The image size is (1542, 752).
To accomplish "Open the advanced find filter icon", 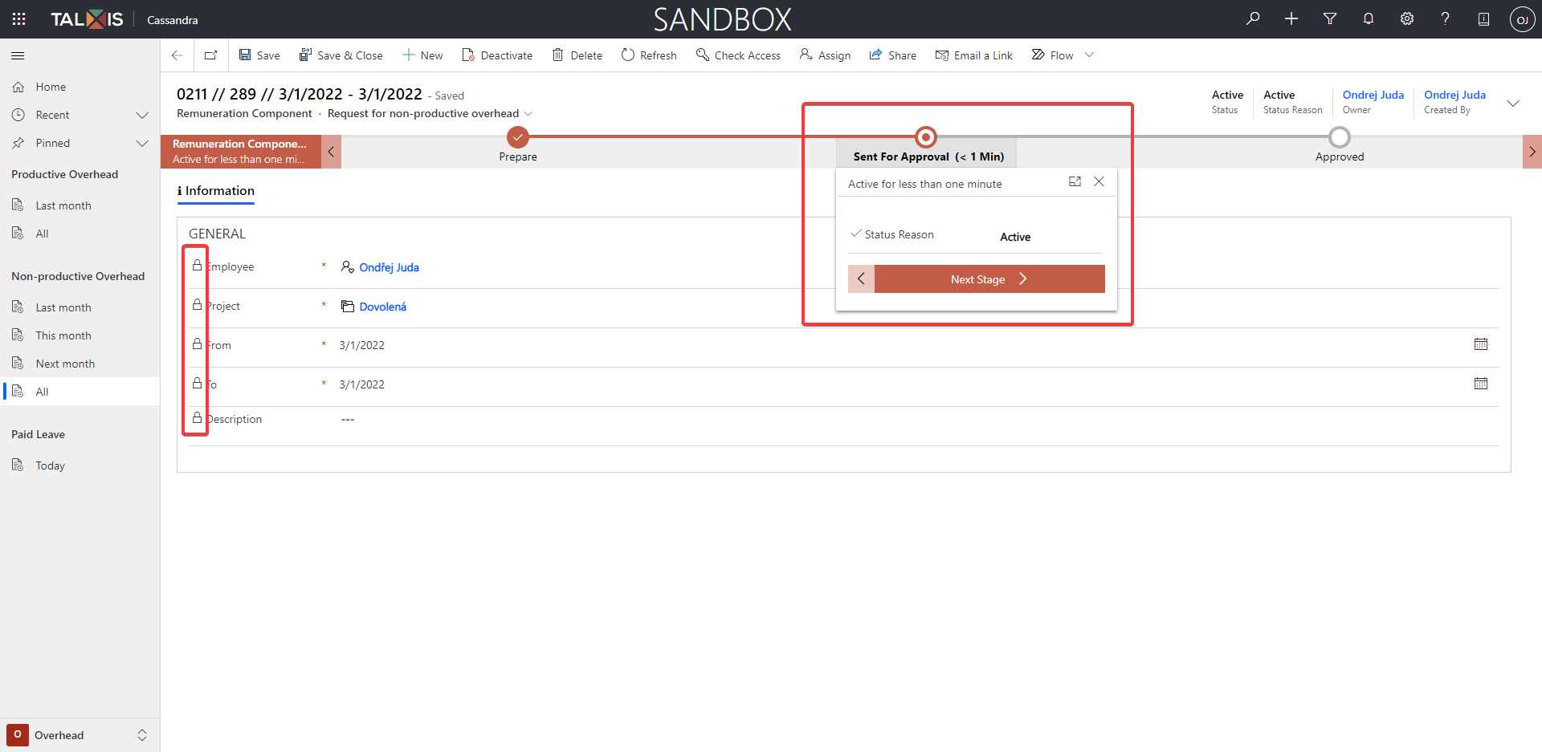I will pos(1330,18).
